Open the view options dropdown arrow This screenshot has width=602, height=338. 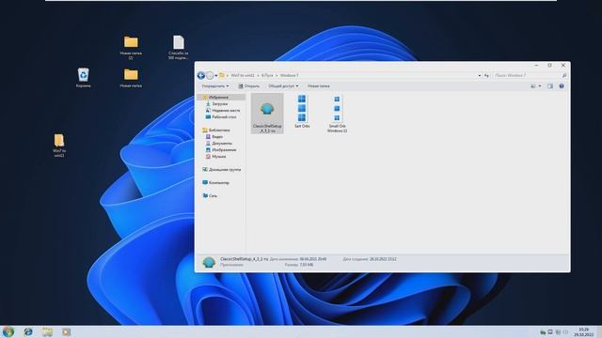[x=540, y=86]
